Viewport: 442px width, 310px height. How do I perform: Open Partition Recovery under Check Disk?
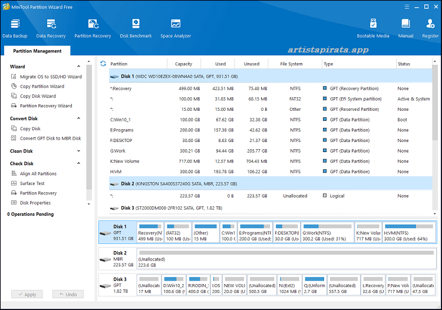(x=34, y=193)
